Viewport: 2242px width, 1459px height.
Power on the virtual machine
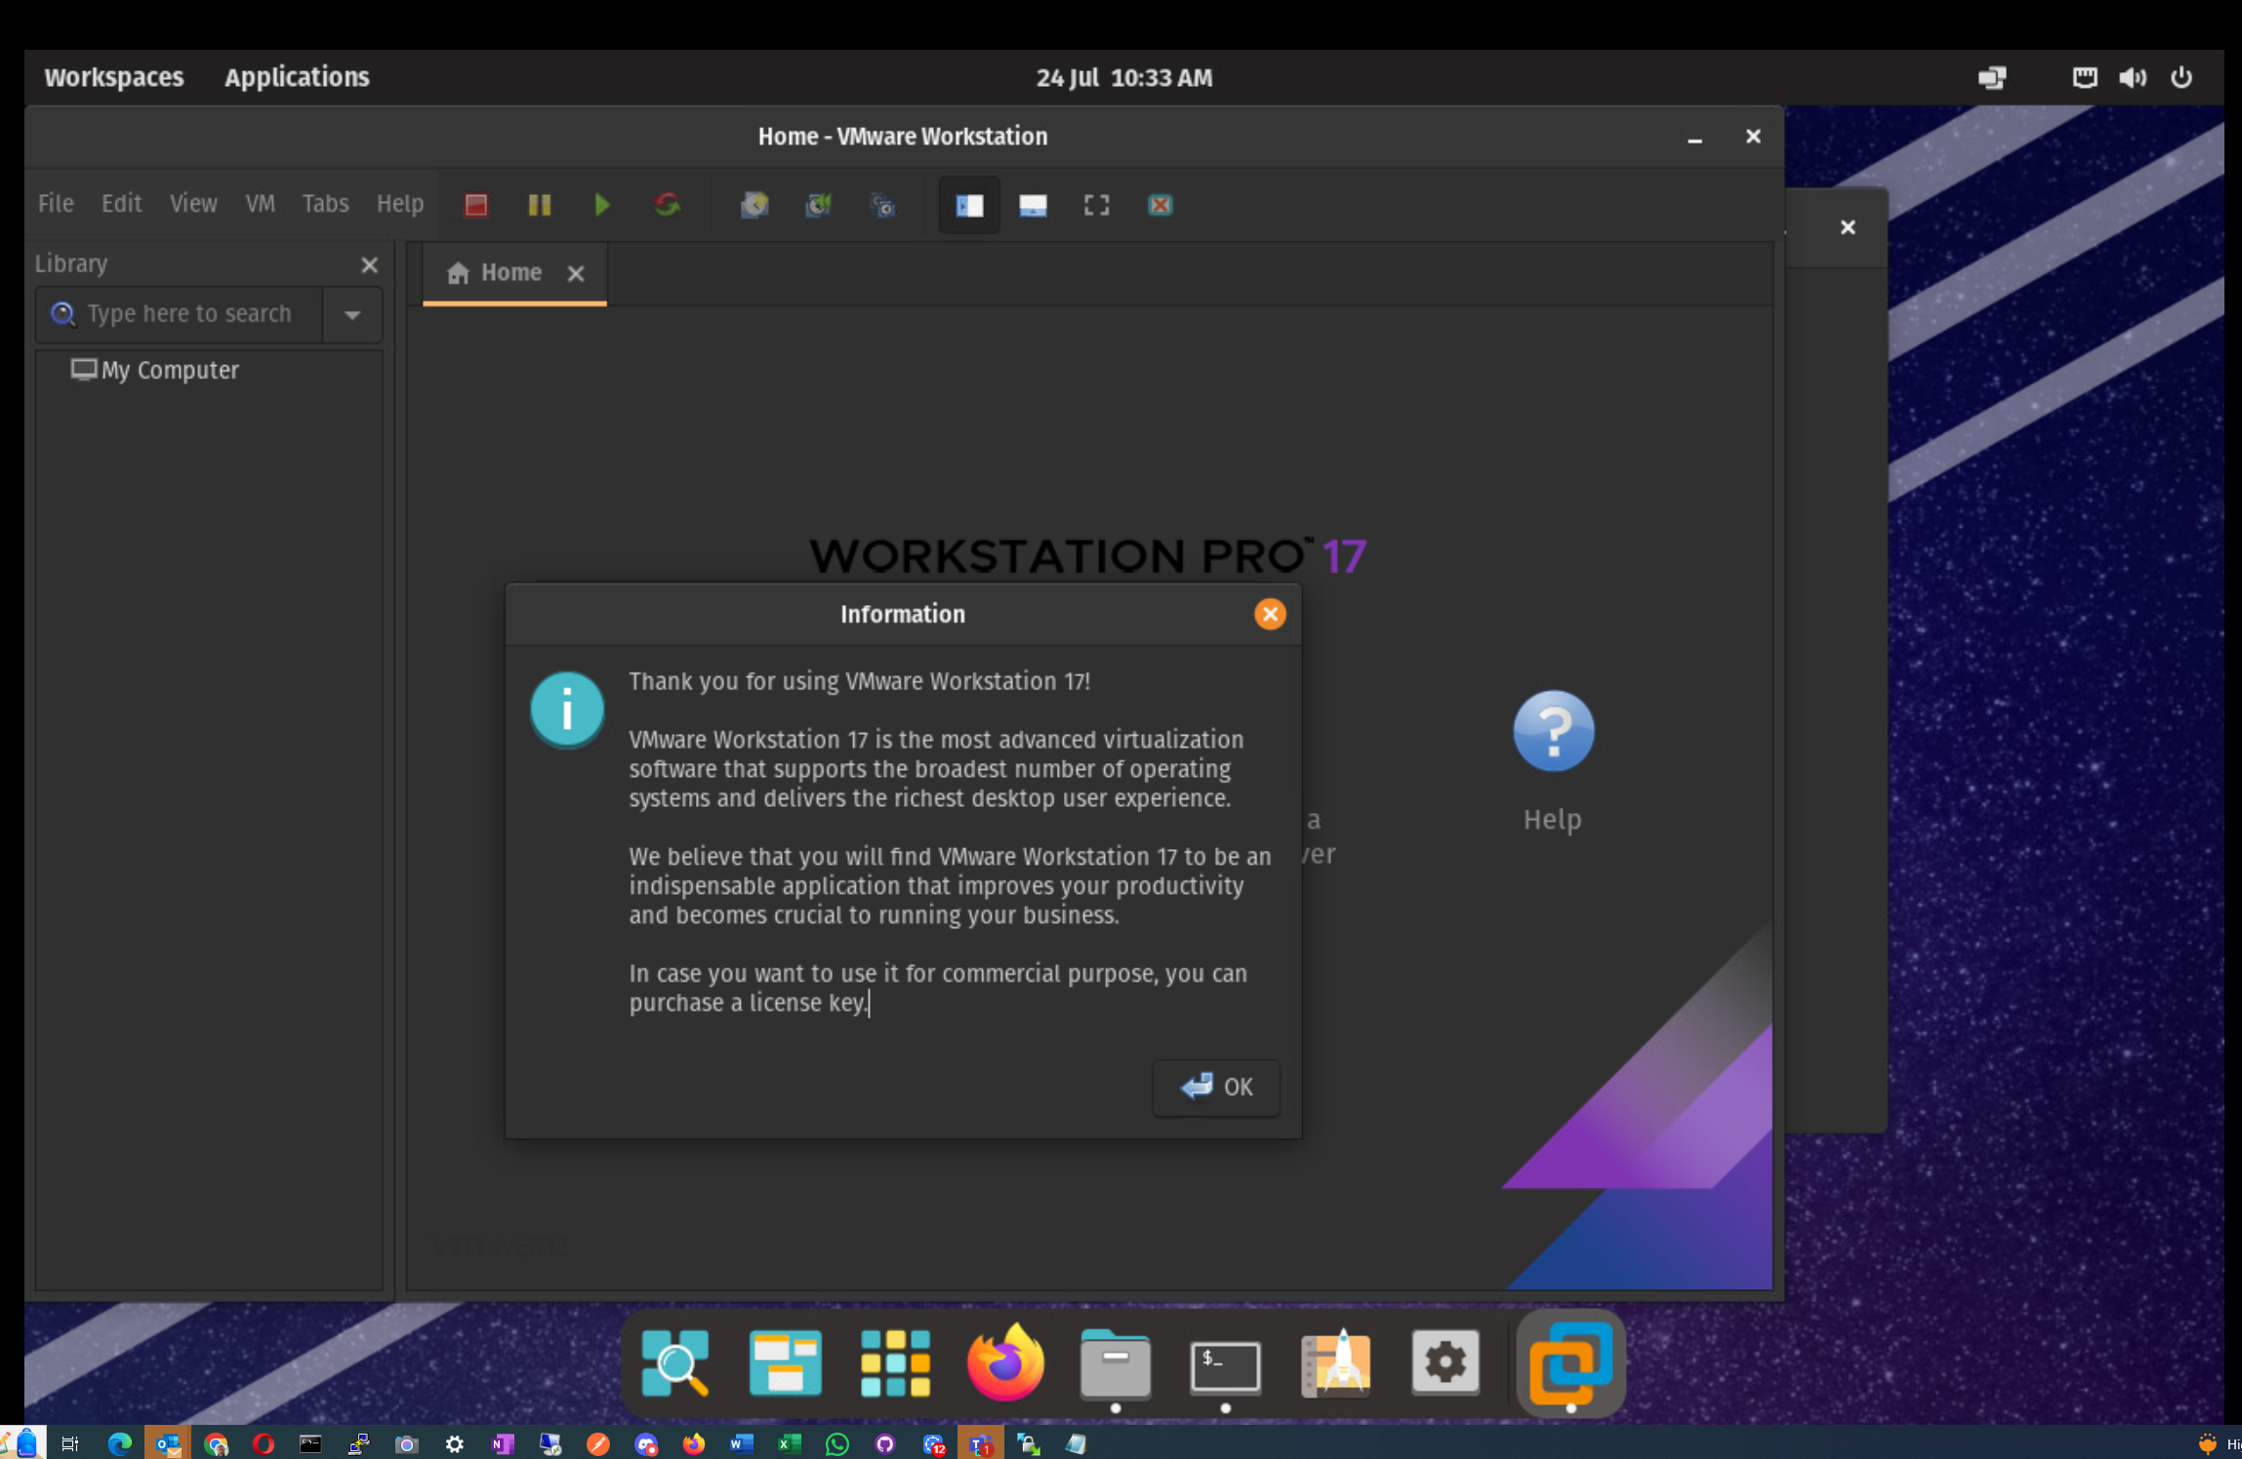coord(602,205)
